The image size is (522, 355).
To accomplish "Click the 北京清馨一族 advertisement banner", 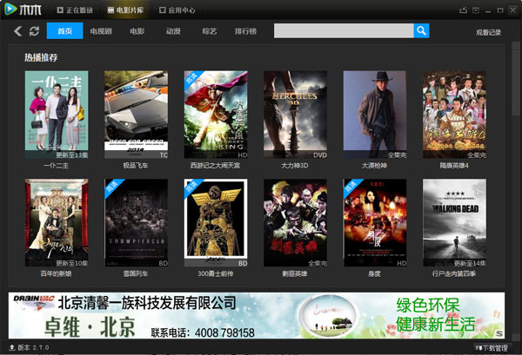I will coord(256,316).
